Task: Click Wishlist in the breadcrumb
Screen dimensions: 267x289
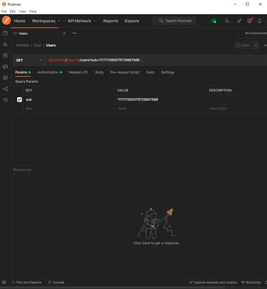Action: [23, 46]
